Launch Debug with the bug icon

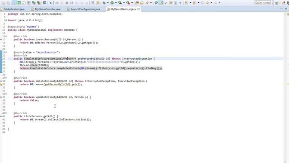[x=104, y=3]
